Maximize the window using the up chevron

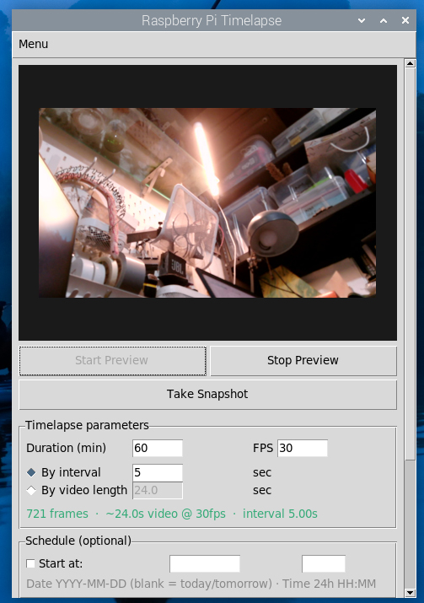384,20
